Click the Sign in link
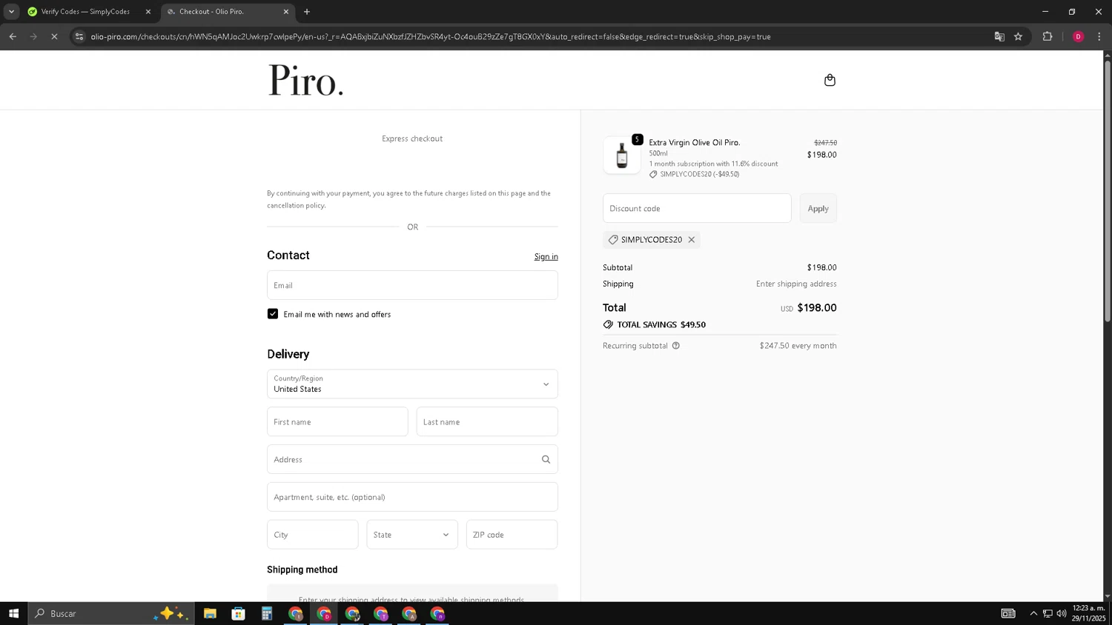The height and width of the screenshot is (625, 1112). [546, 257]
